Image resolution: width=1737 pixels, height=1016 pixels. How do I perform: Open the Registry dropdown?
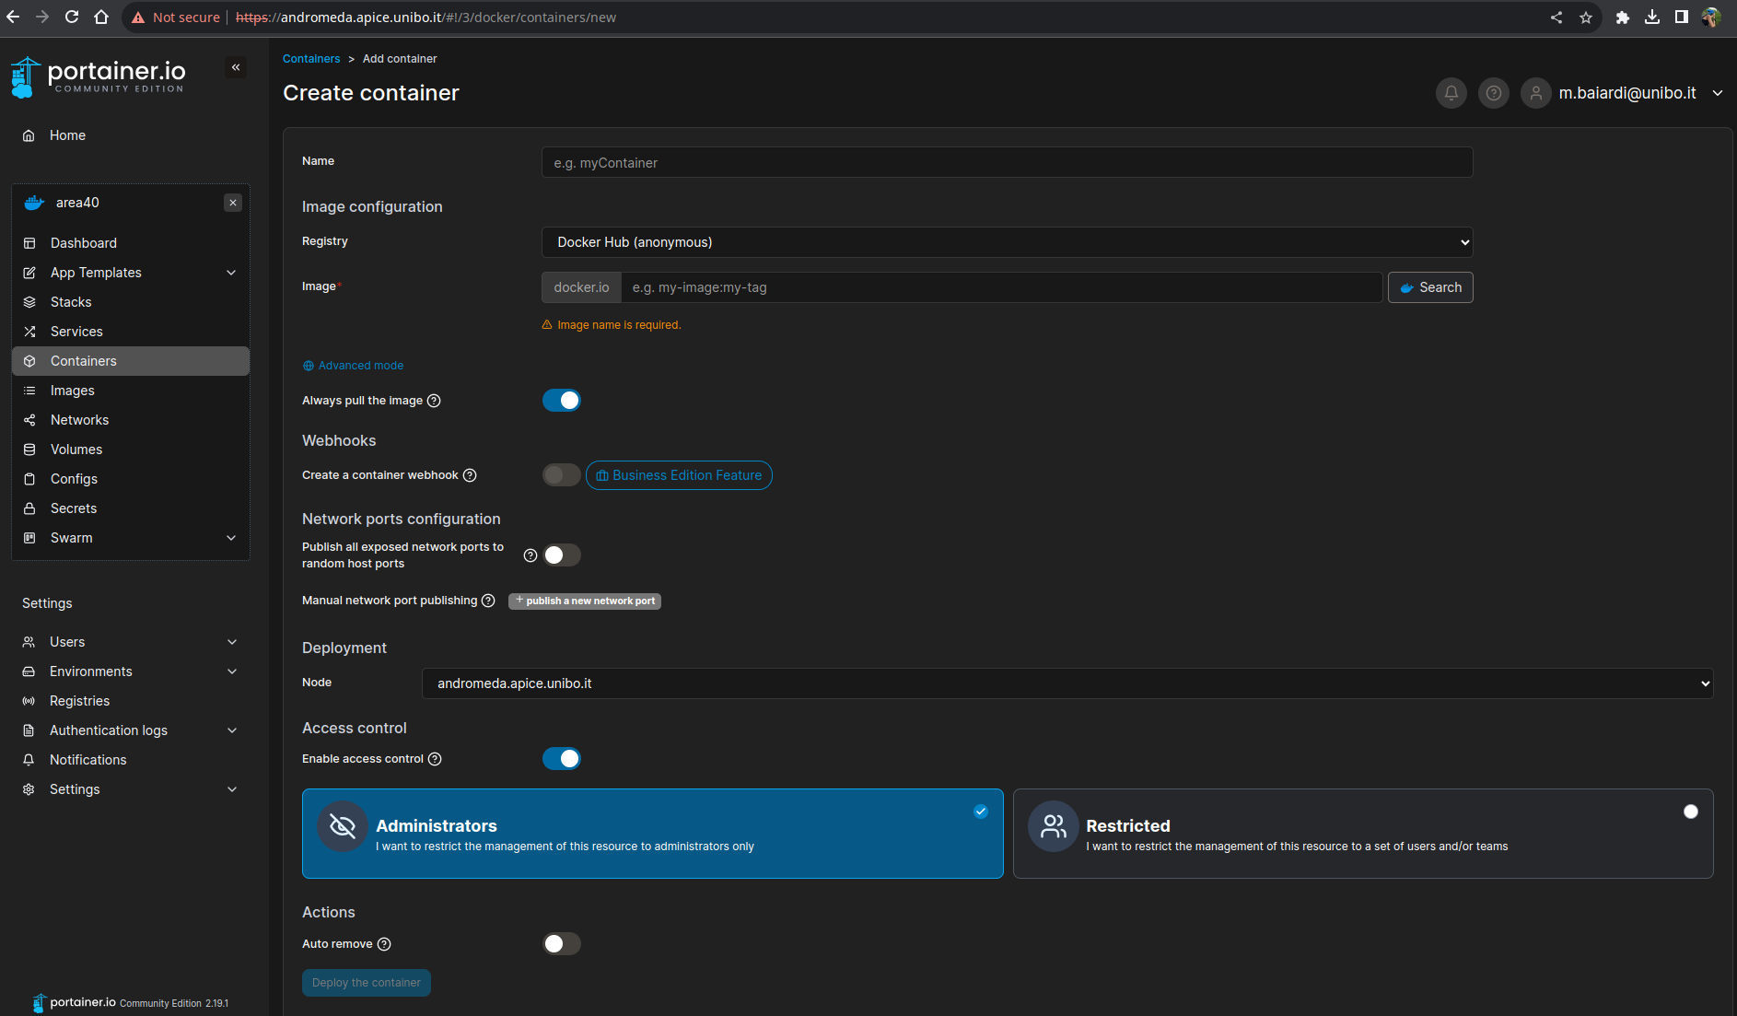pyautogui.click(x=1007, y=242)
